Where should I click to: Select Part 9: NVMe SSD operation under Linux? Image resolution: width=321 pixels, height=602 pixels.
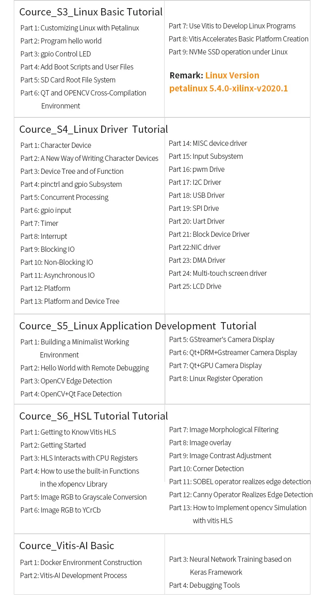[228, 52]
